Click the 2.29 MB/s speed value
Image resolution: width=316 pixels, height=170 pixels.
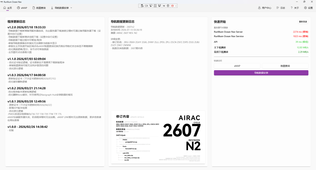(303, 52)
